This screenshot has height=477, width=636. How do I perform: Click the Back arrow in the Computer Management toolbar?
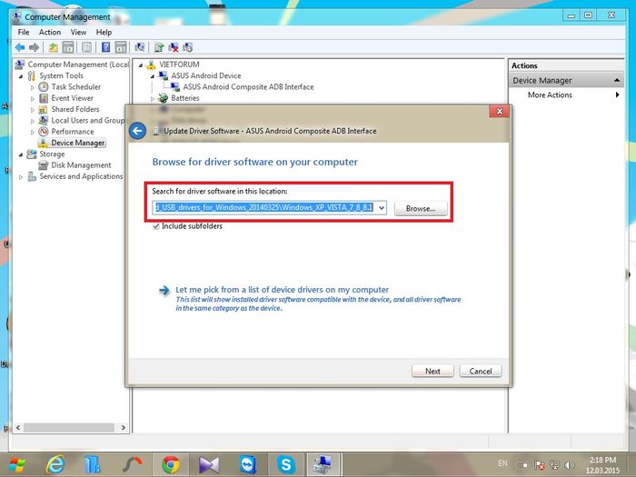(x=19, y=47)
